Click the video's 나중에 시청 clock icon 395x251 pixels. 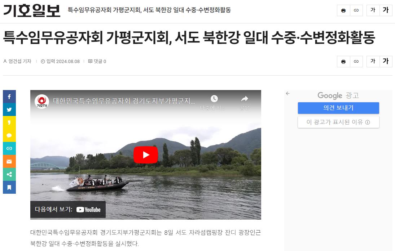pyautogui.click(x=214, y=99)
